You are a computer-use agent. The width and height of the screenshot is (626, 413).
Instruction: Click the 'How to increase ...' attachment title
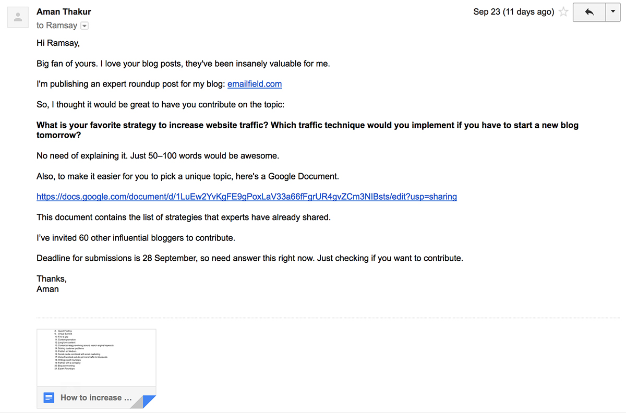coord(96,397)
